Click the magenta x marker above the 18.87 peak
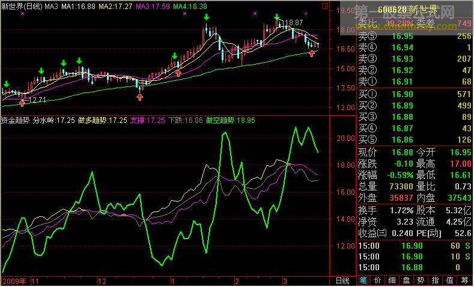The image size is (474, 287). pos(255,14)
